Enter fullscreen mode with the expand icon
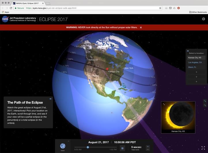The height and width of the screenshot is (153, 208). 203,148
